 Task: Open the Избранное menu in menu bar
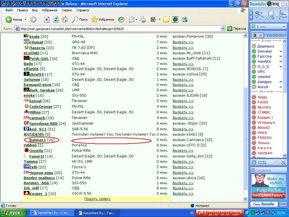[49, 10]
